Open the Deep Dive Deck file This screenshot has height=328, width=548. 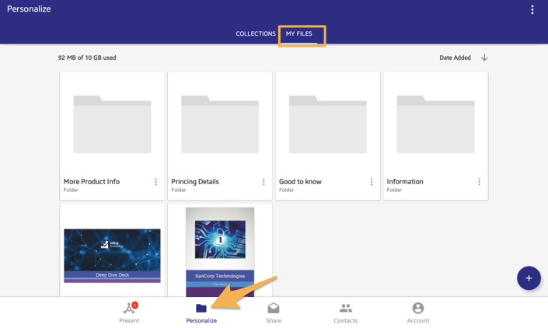click(x=112, y=256)
